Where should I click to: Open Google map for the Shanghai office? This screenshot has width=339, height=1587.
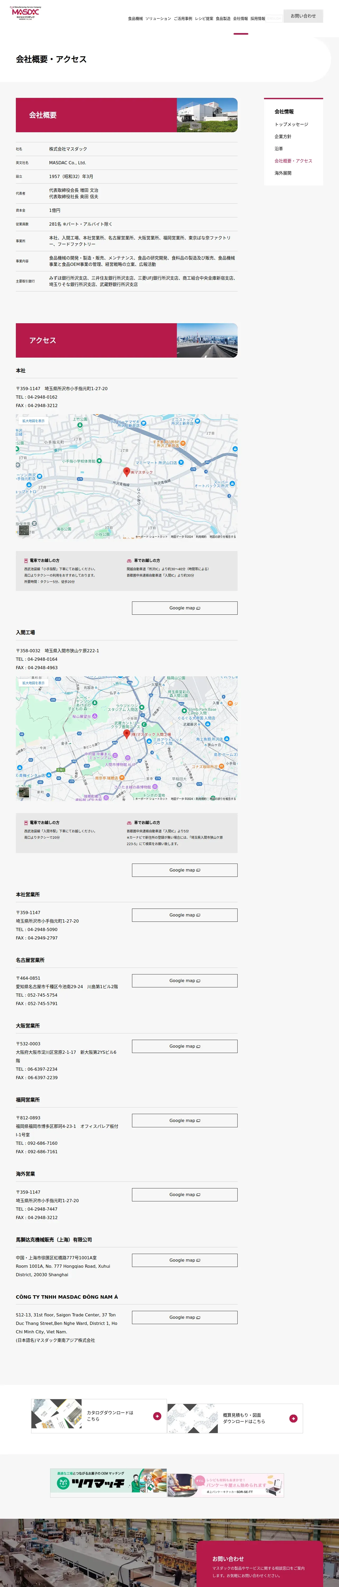(x=185, y=1261)
